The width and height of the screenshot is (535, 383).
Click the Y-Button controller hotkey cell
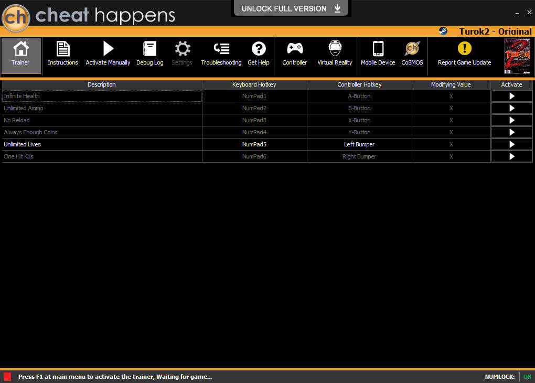tap(359, 132)
